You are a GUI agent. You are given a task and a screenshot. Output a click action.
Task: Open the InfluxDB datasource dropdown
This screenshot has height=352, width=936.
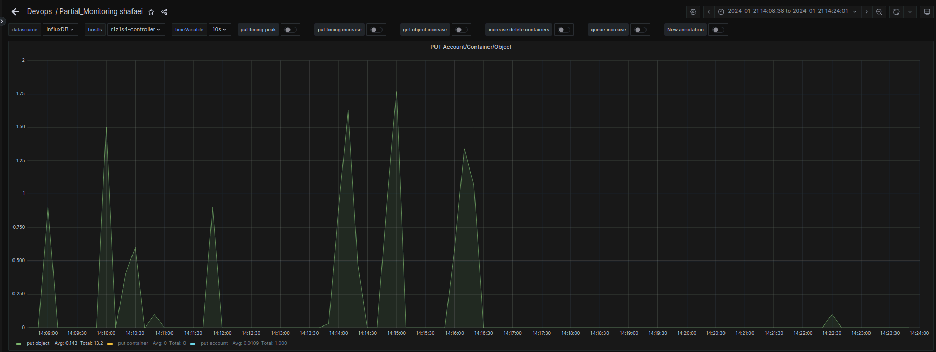click(x=60, y=30)
